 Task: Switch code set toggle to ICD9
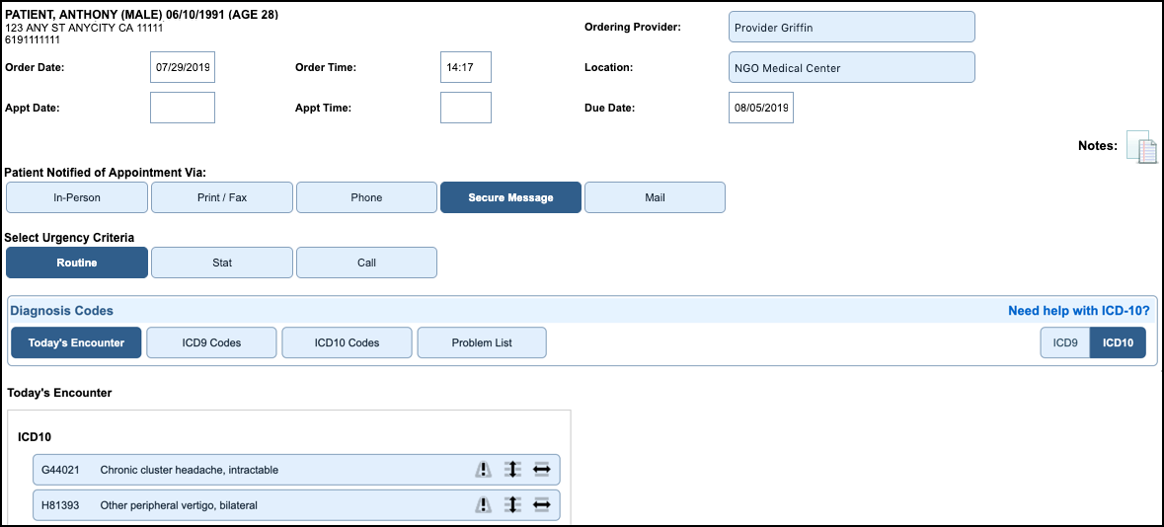click(1064, 342)
